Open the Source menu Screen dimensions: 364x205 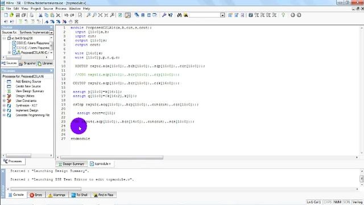click(48, 9)
